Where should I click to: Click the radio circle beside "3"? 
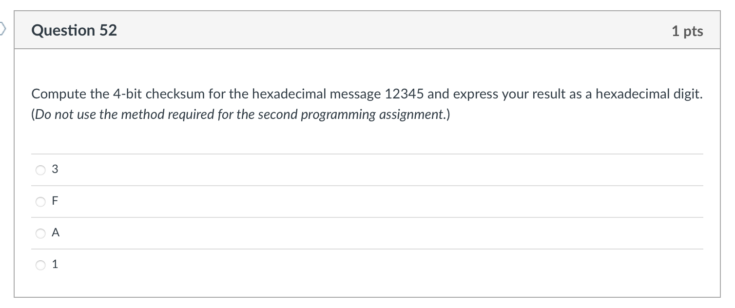click(40, 169)
